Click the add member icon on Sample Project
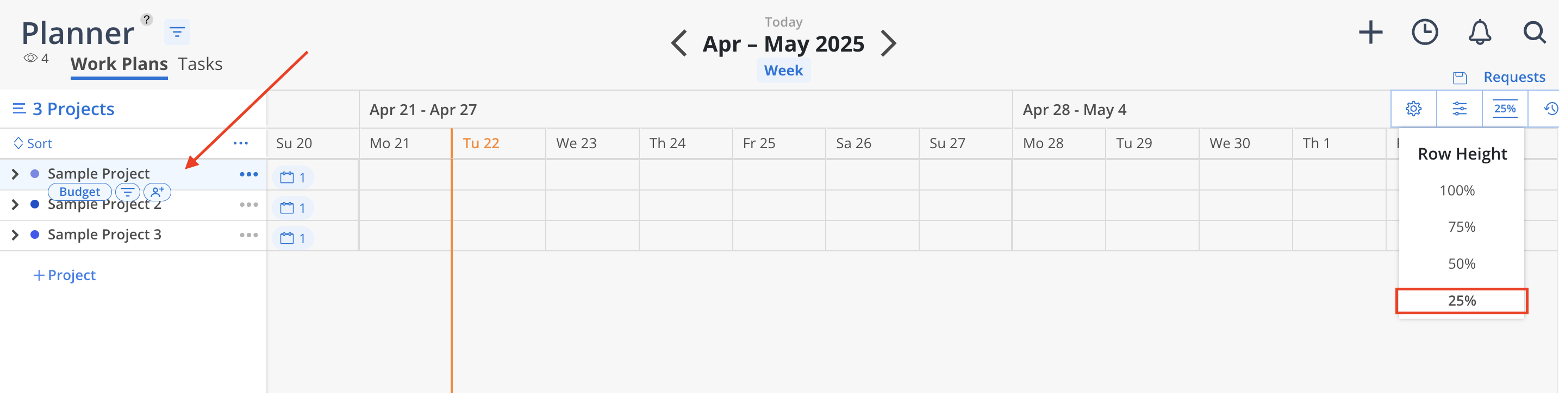Viewport: 1559px width, 393px height. pyautogui.click(x=157, y=192)
